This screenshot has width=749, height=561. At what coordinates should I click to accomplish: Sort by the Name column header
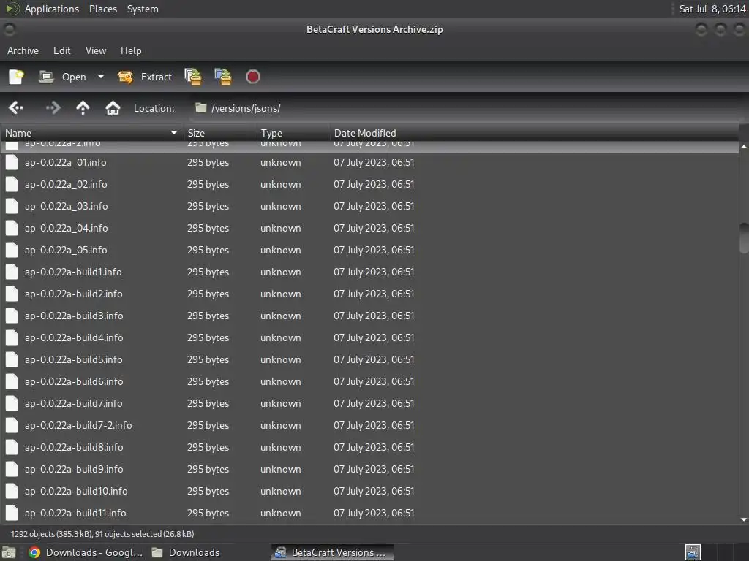91,133
